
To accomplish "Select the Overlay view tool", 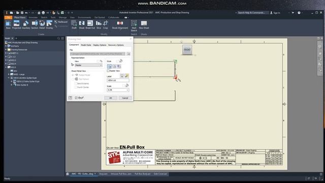I will [49, 25].
